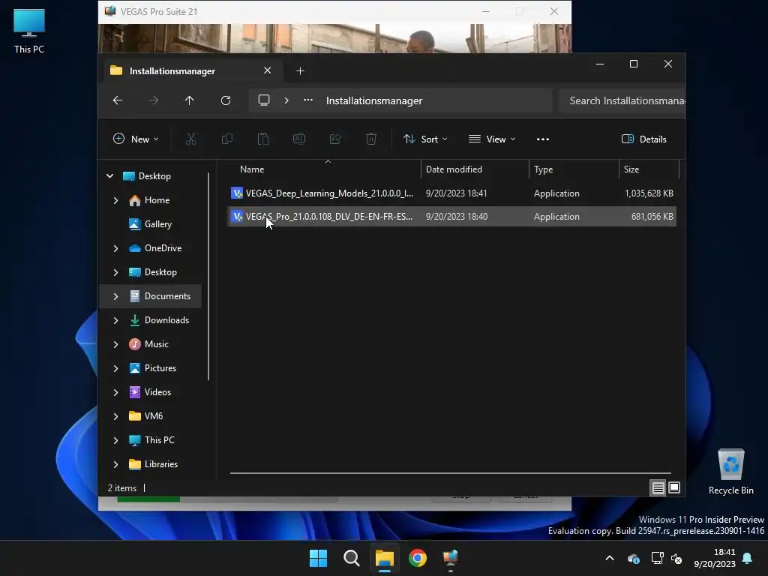Expand the Home tree node
Image resolution: width=768 pixels, height=576 pixels.
(115, 200)
